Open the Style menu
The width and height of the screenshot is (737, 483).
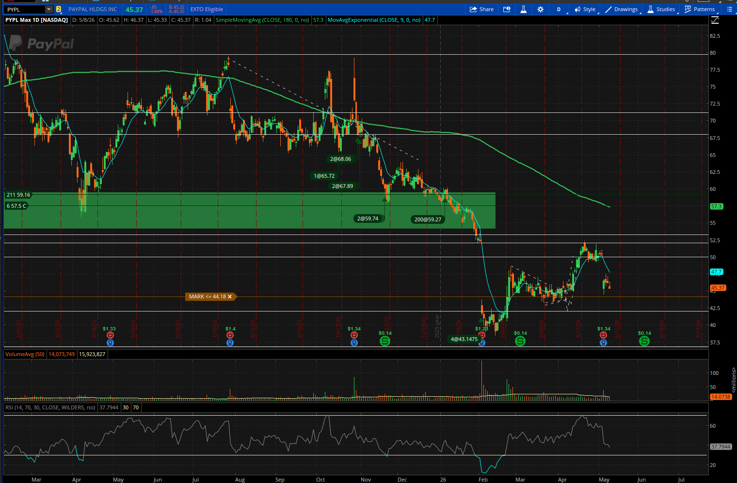[585, 9]
